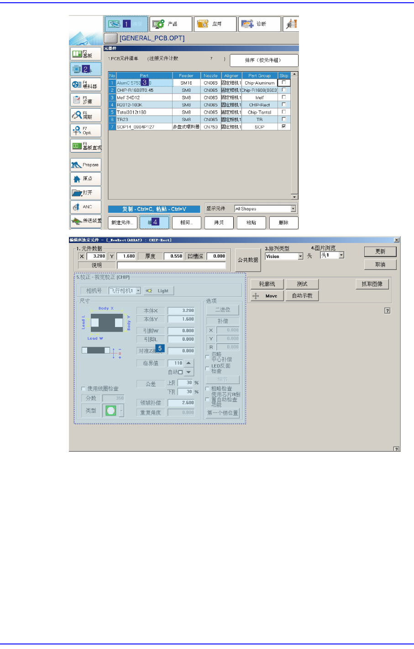This screenshot has height=649, width=414.
Task: Click the 原点 home button
Action: pyautogui.click(x=85, y=179)
